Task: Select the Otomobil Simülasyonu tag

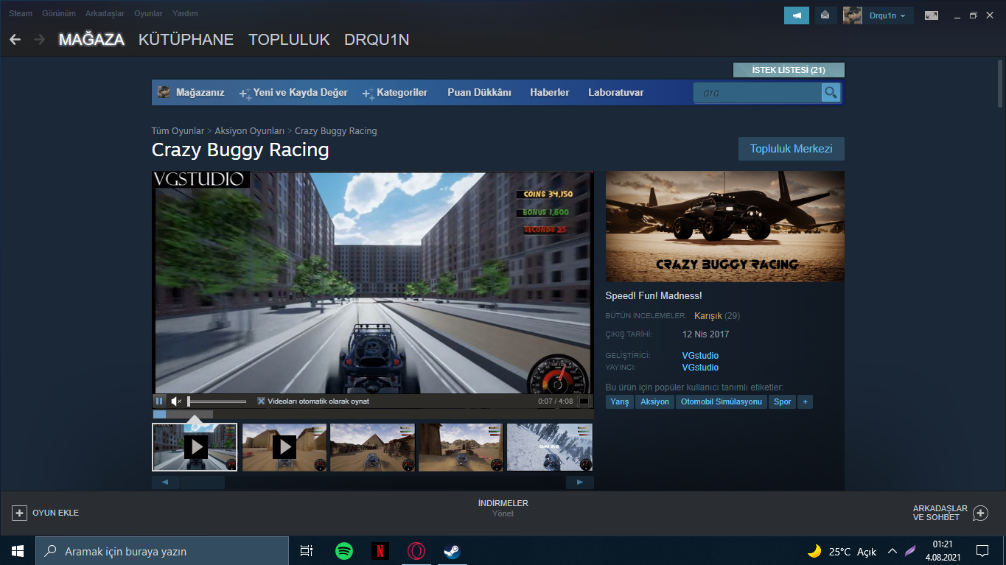Action: (x=722, y=402)
